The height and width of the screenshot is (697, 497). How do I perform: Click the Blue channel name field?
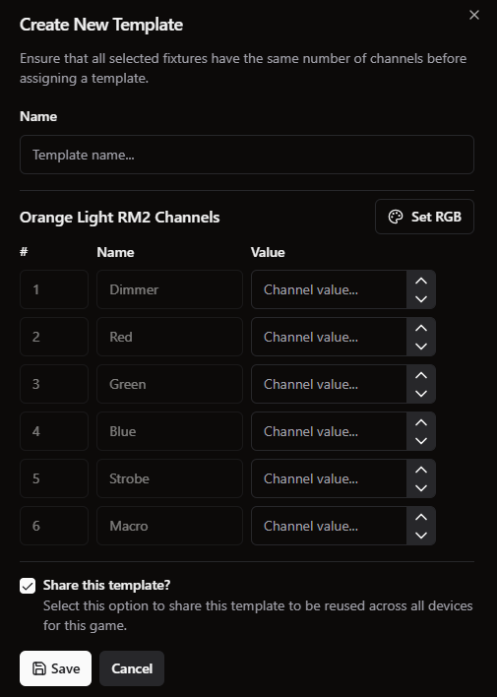170,431
